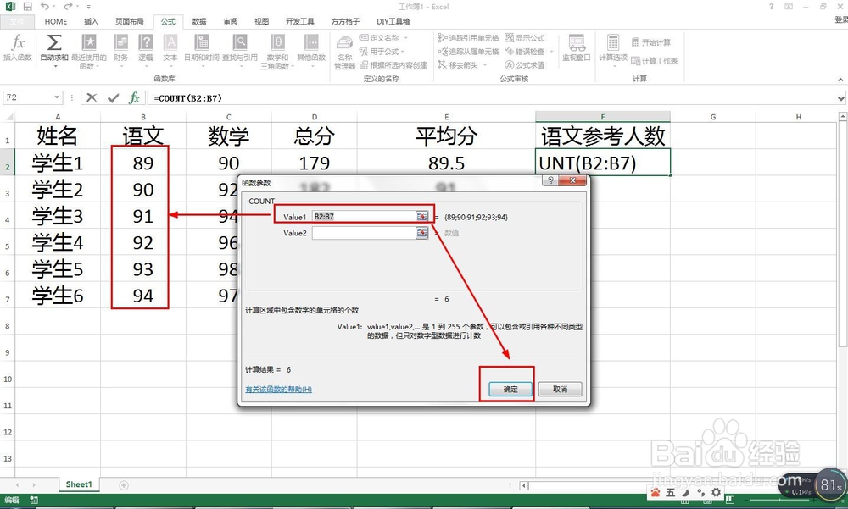Click the 登录 sign-in link
848x509 pixels.
coord(841,19)
